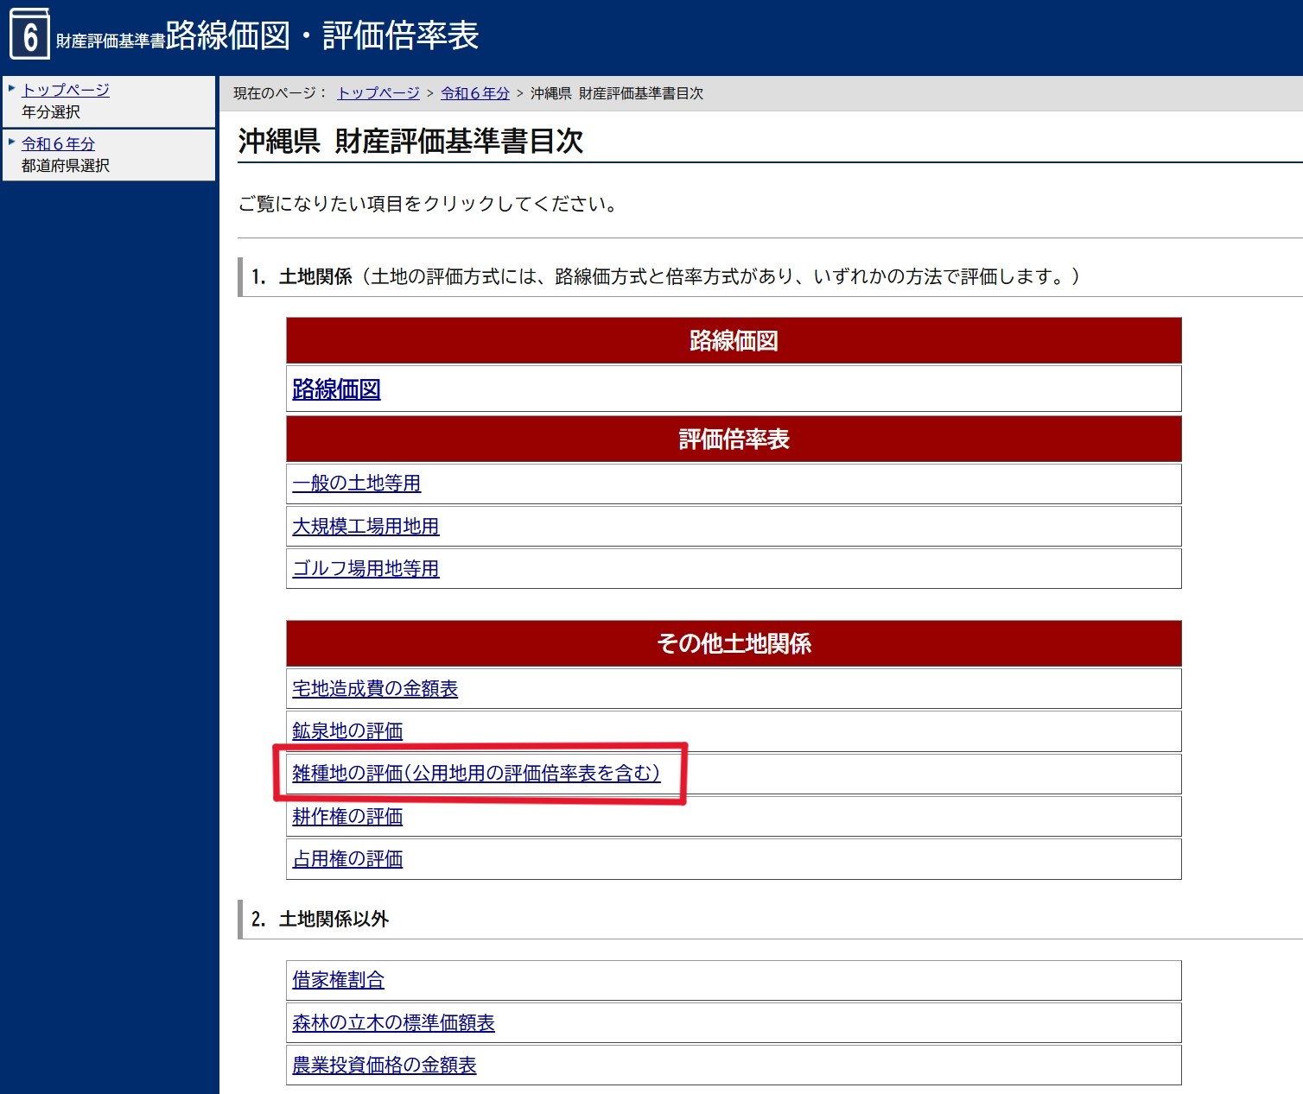Open the 路線価図 link
Viewport: 1303px width, 1094px height.
336,389
